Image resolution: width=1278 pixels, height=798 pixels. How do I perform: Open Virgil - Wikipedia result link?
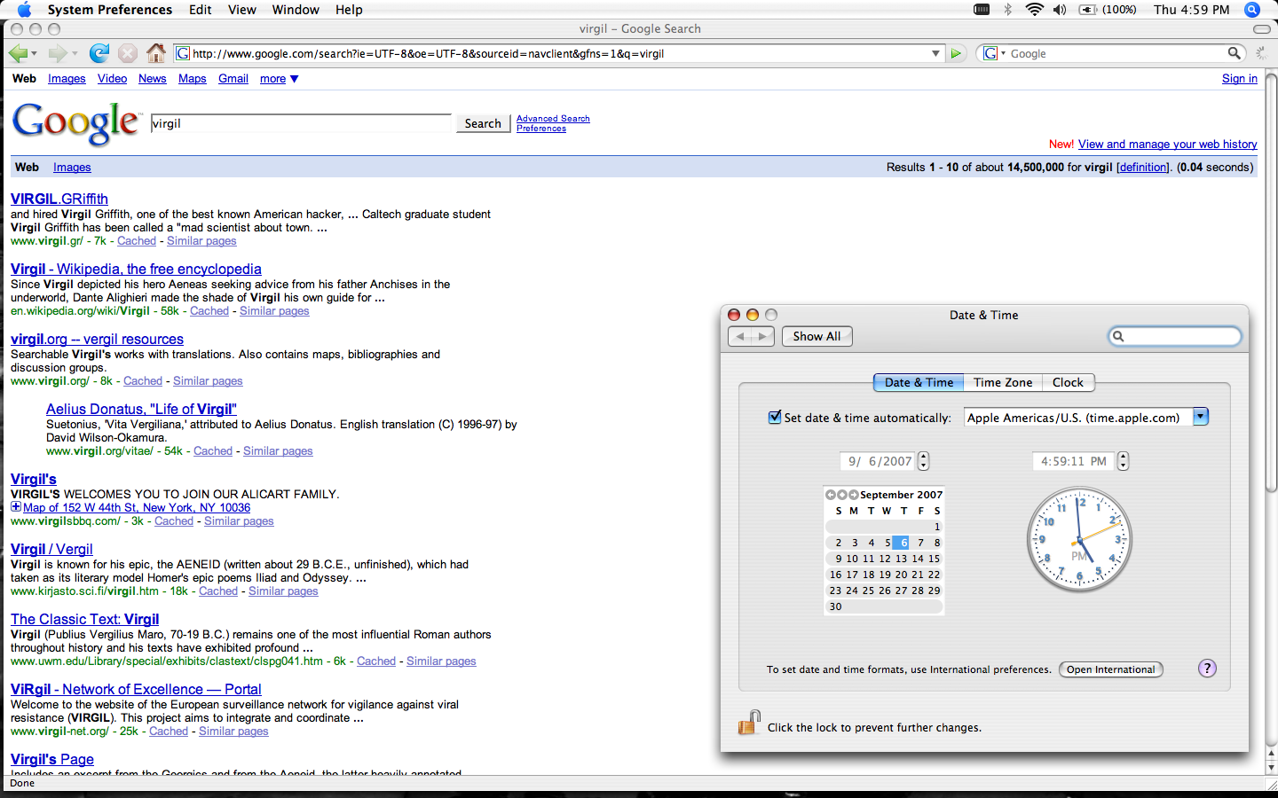pyautogui.click(x=136, y=269)
